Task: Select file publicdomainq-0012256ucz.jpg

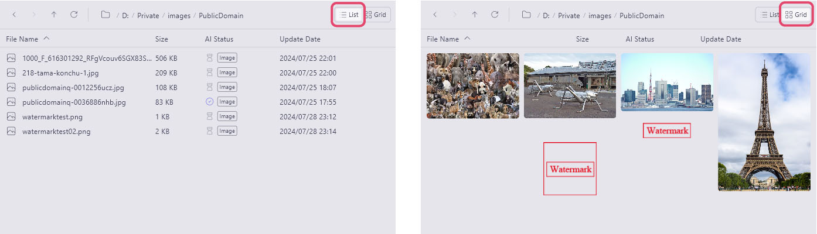Action: coord(74,87)
